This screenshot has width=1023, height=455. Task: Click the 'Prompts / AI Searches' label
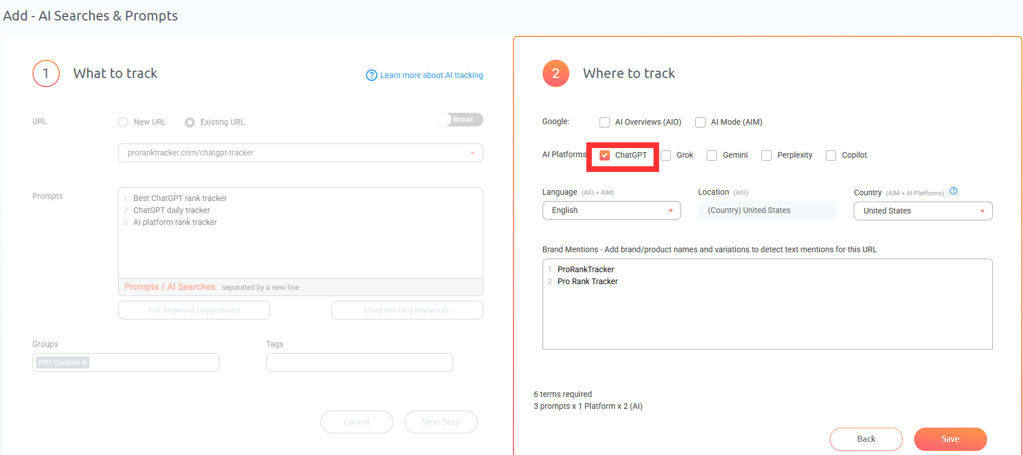point(170,287)
